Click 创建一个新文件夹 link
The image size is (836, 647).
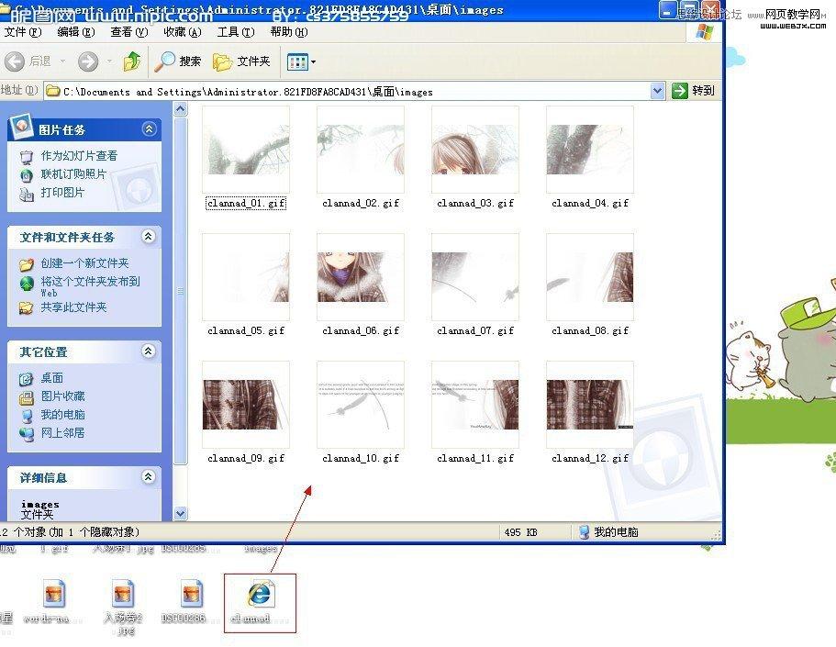(84, 263)
